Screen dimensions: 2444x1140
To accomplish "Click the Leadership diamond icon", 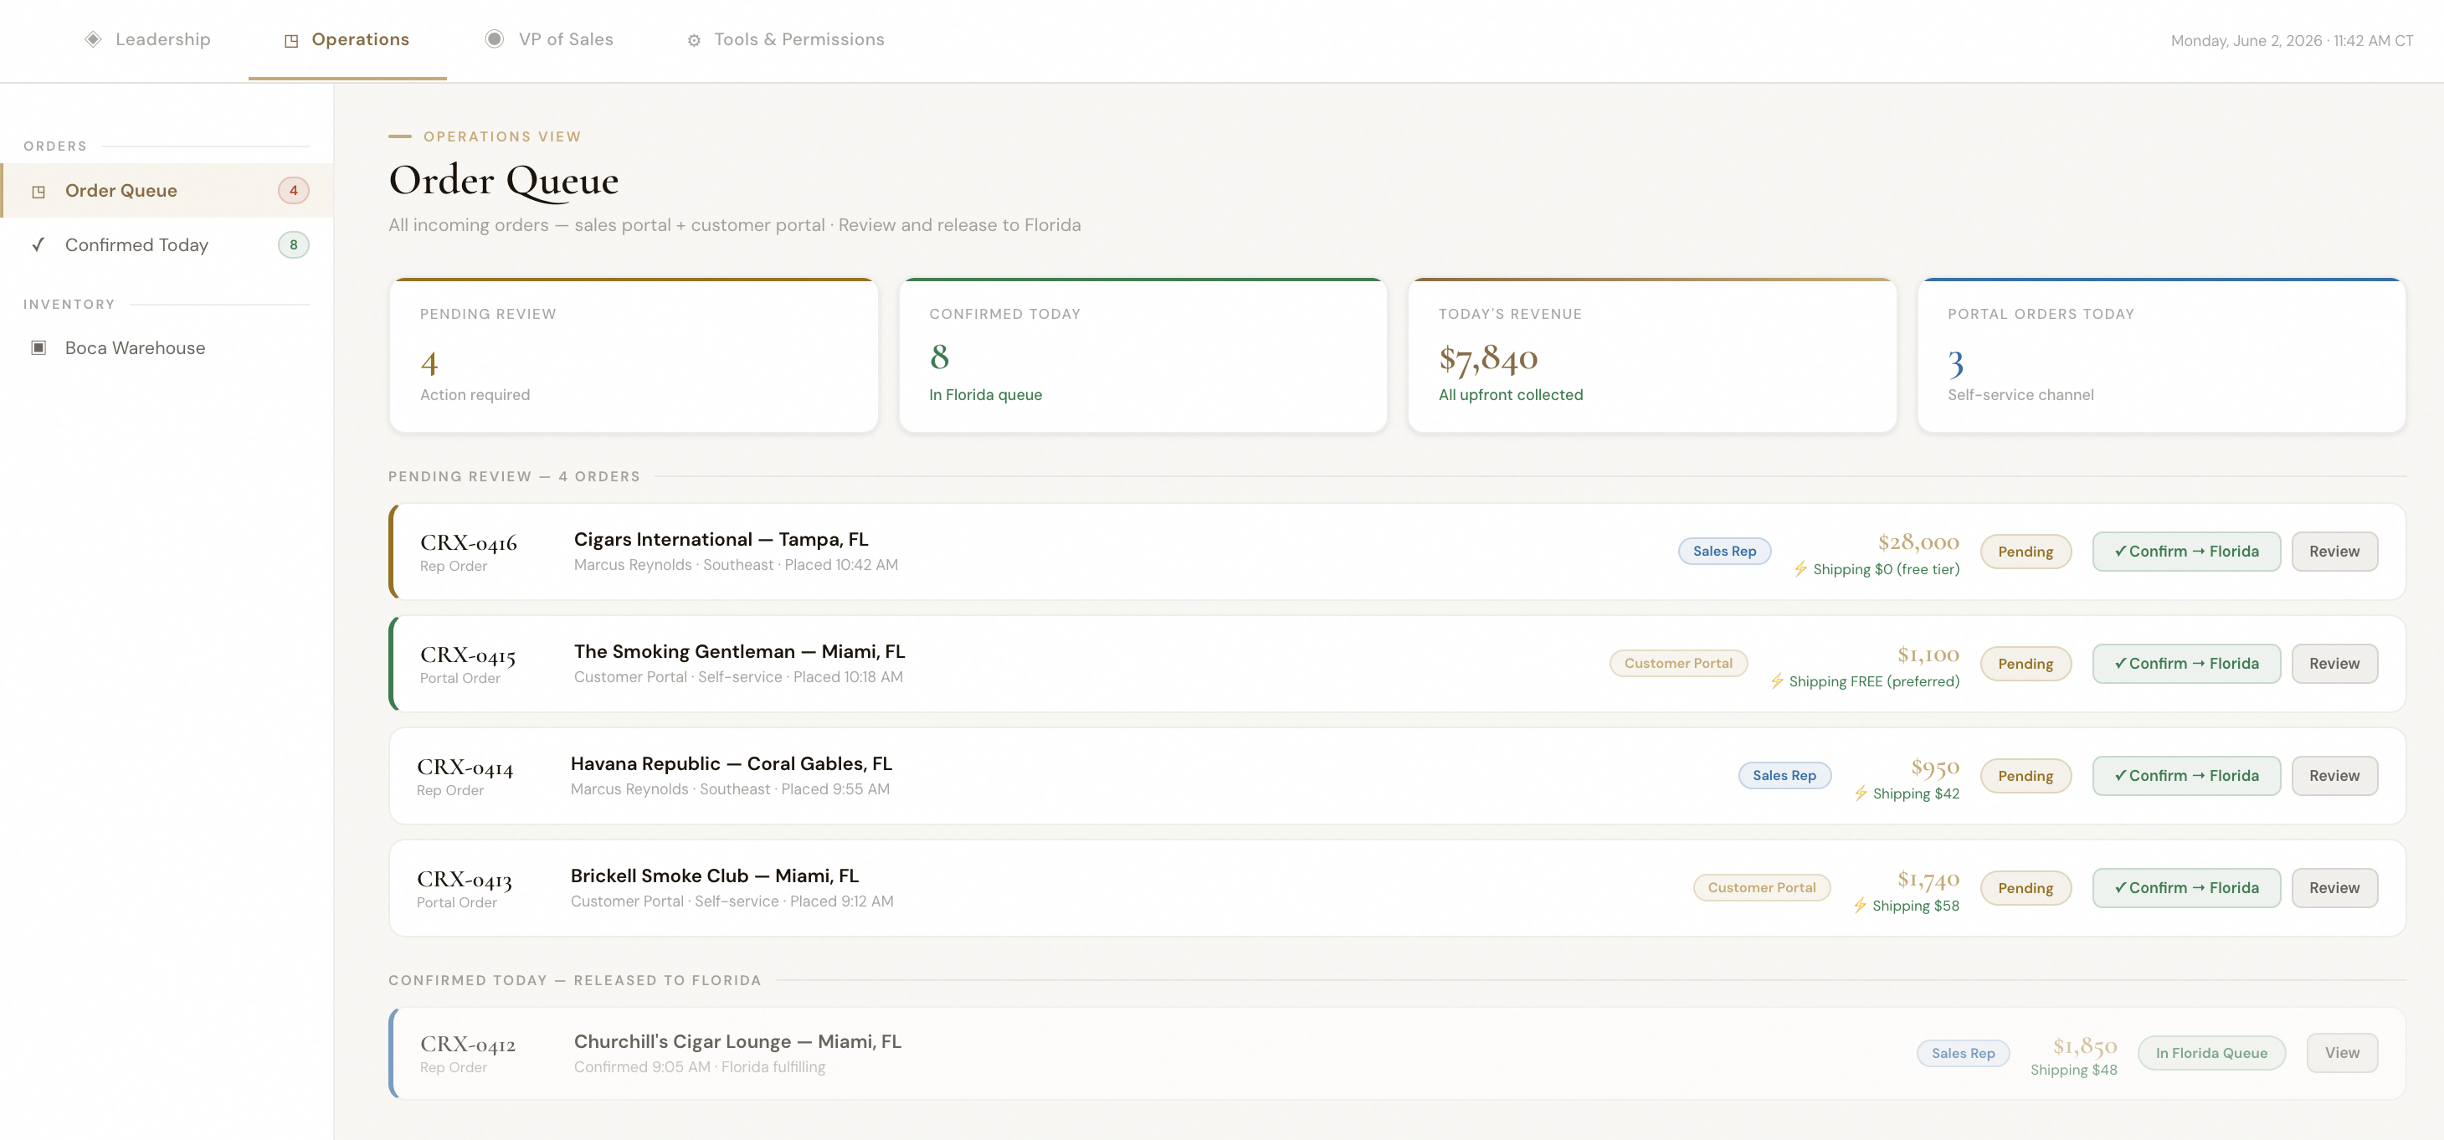I will point(93,39).
